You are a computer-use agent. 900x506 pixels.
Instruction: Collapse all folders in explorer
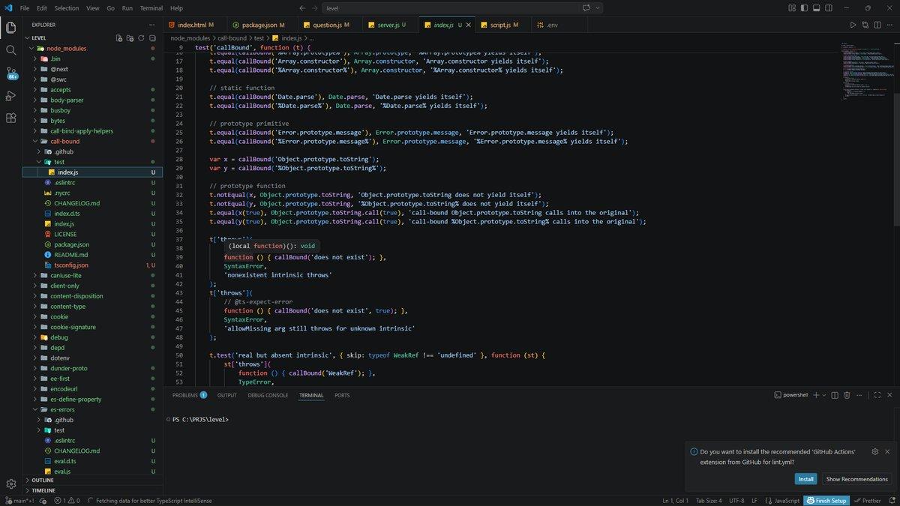coord(152,37)
